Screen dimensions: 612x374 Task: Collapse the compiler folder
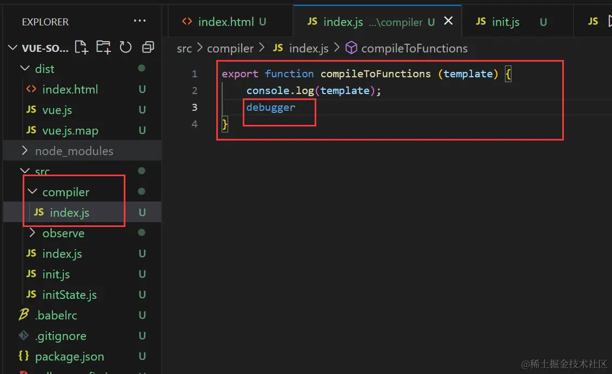click(x=32, y=191)
